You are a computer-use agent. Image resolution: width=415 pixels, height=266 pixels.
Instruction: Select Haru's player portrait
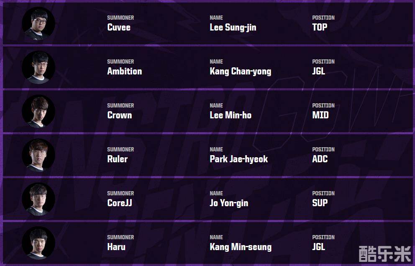click(38, 243)
